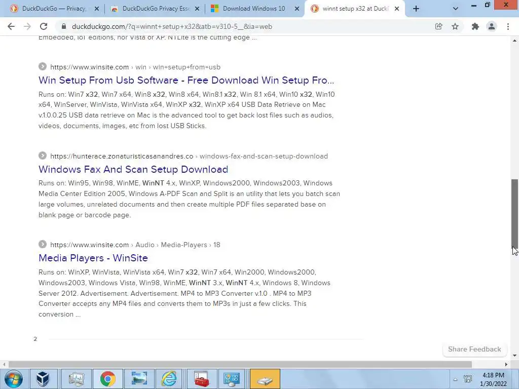Select the winnt setup x32 tab
This screenshot has height=389, width=519.
click(x=354, y=9)
